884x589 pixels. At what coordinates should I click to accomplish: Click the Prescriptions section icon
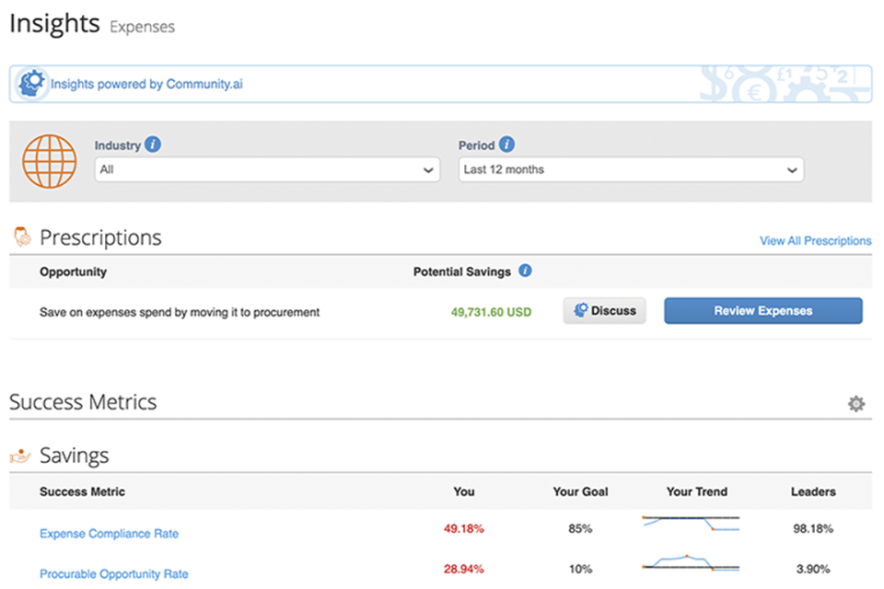pos(22,237)
